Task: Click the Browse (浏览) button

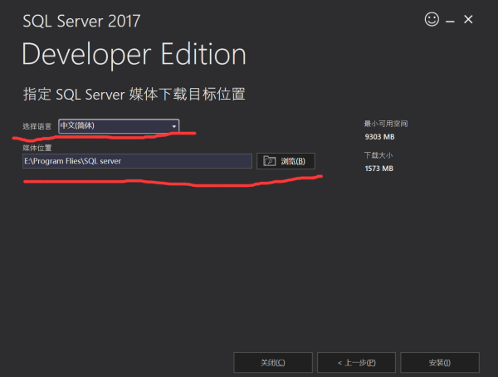Action: (286, 161)
